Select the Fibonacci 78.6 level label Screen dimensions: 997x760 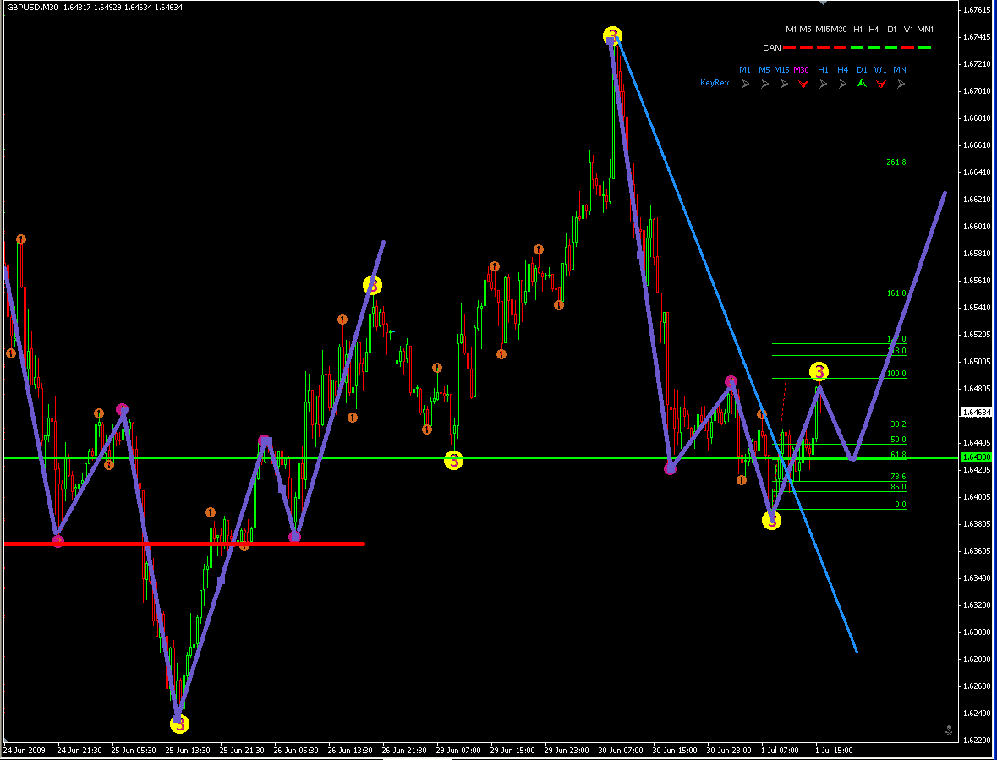(x=898, y=477)
